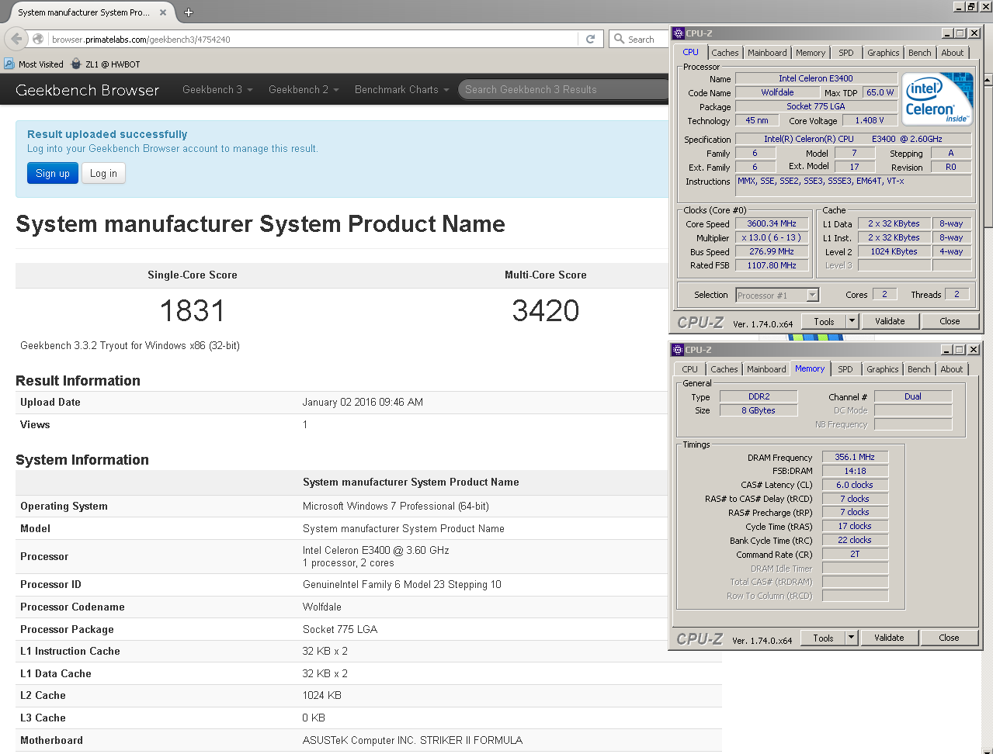Screen dimensions: 993x754
Task: Open Bench tab in top CPU-Z window
Action: click(x=920, y=53)
